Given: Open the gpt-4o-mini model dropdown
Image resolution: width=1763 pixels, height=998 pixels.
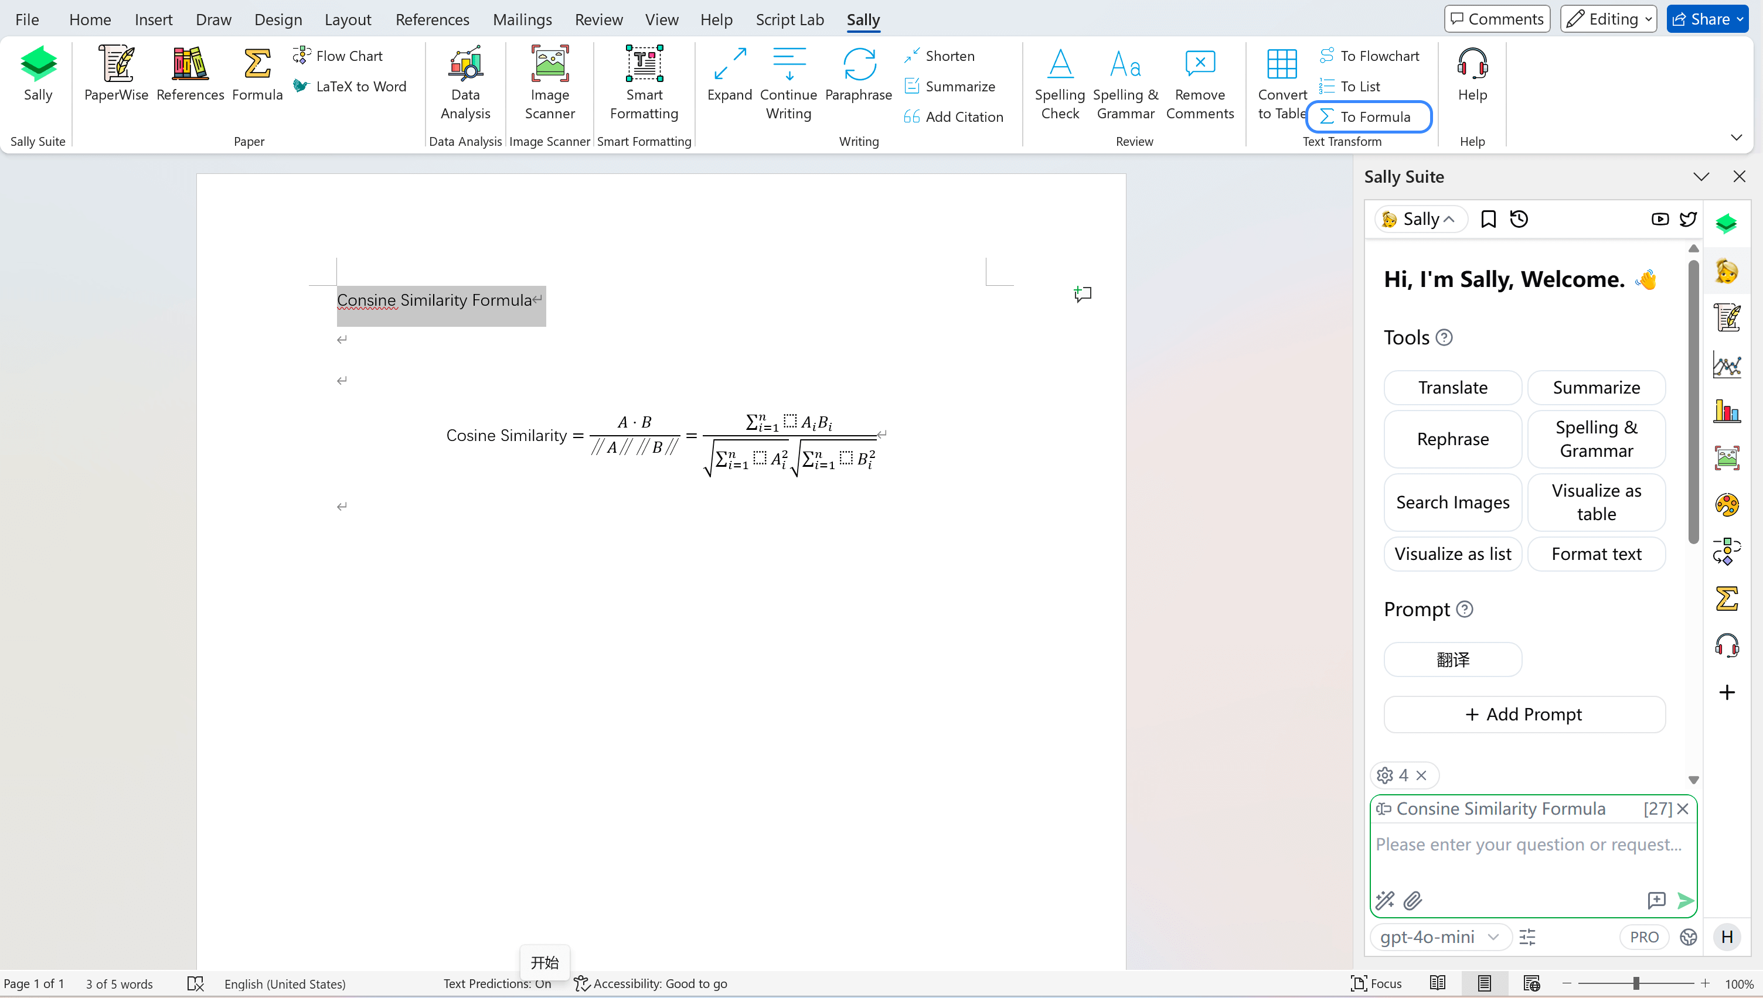Looking at the screenshot, I should pyautogui.click(x=1440, y=937).
